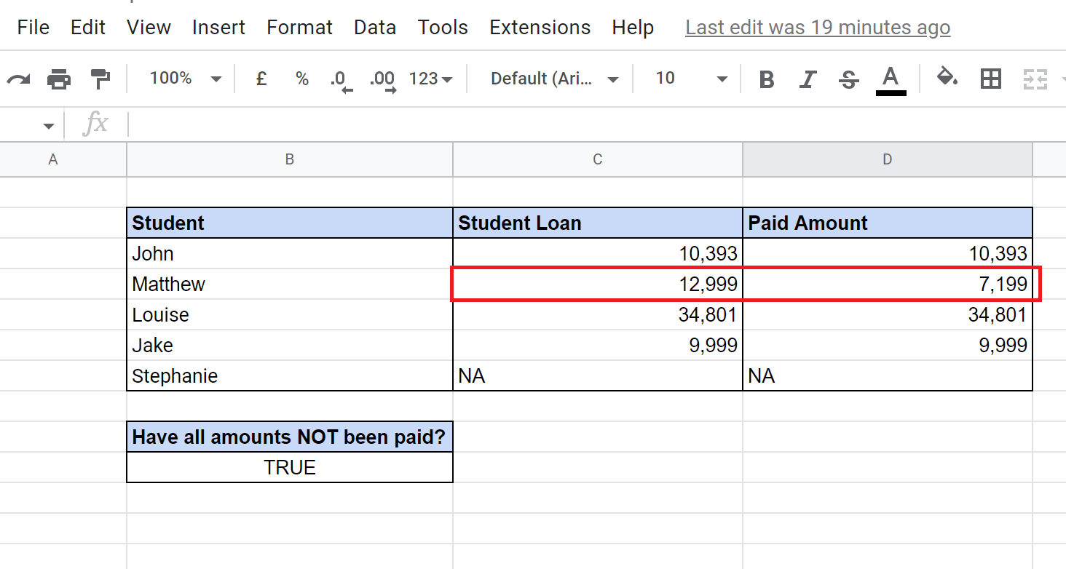Open the text color picker

click(891, 79)
